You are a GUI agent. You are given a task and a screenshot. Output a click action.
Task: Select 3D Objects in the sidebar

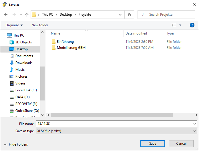pos(23,42)
